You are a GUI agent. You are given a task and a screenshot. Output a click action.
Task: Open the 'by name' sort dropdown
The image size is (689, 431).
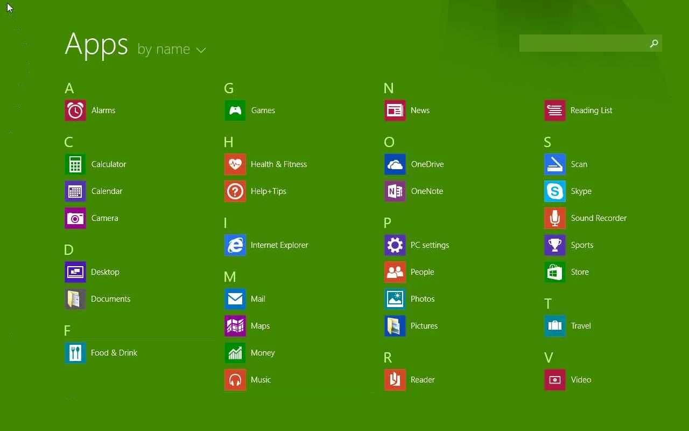point(172,50)
